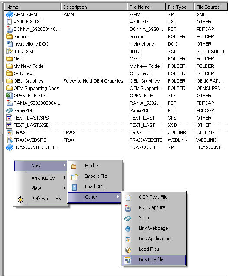Click the Refresh icon in context menu
Screen dimensions: 228x276
[20, 199]
